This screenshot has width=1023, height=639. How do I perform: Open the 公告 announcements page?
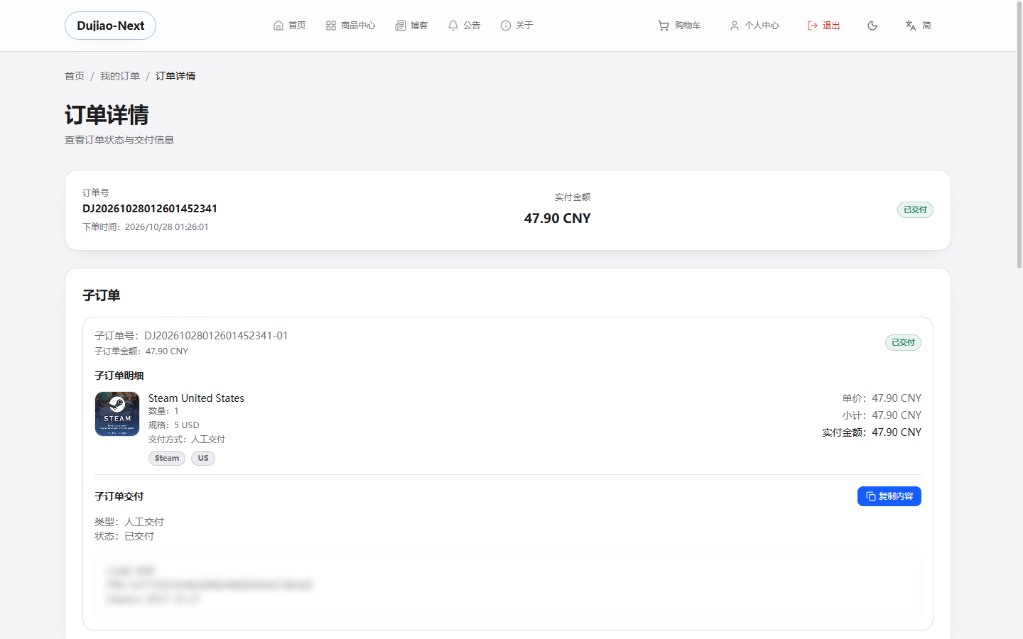(x=464, y=26)
